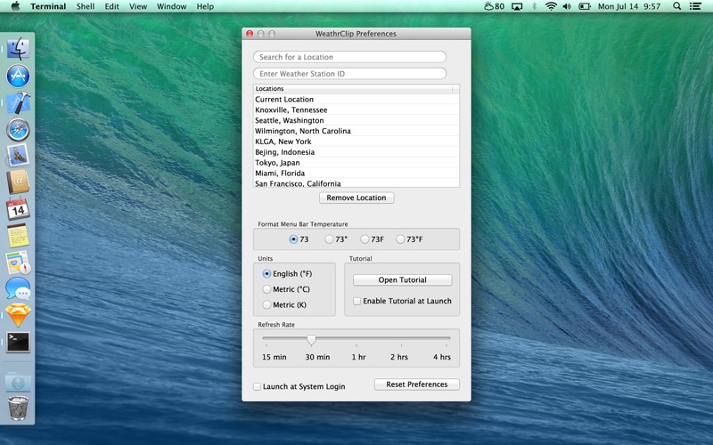Open Contacts address book in Dock
The height and width of the screenshot is (445, 713).
18,182
